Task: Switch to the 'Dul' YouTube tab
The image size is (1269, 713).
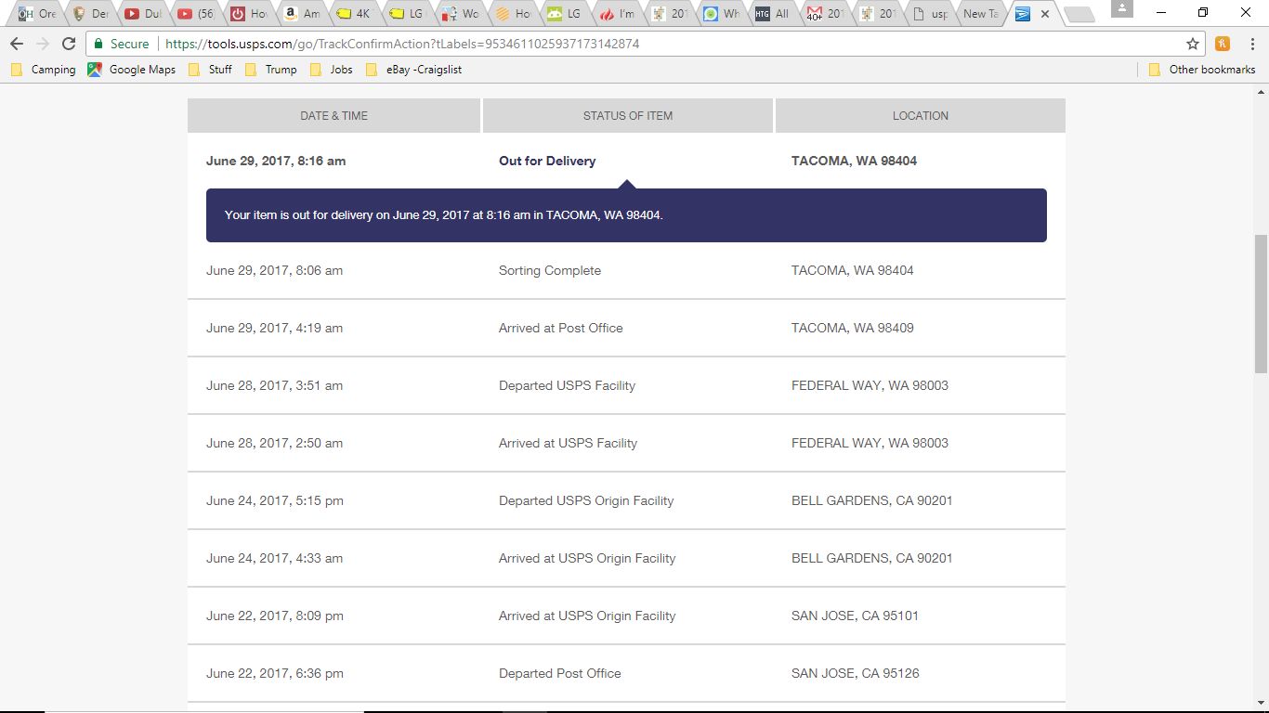Action: 144,14
